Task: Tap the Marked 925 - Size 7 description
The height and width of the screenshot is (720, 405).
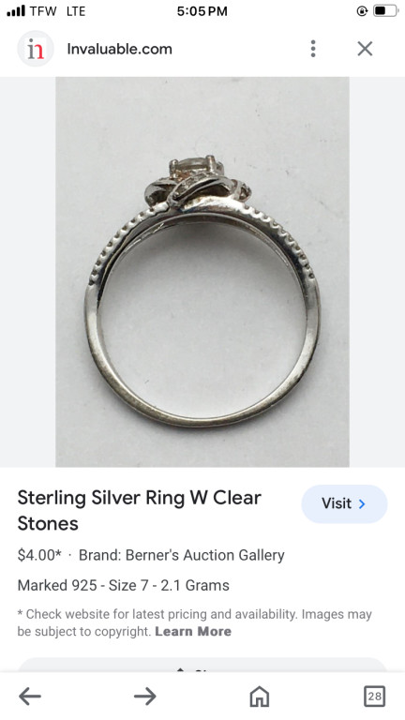Action: [x=123, y=585]
